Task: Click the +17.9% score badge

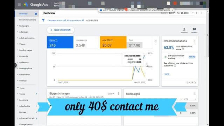Action: (x=192, y=57)
